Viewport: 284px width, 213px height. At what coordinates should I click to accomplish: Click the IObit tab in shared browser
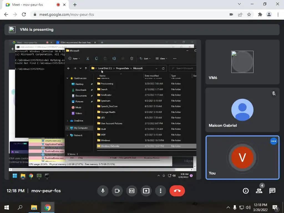[x=75, y=42]
